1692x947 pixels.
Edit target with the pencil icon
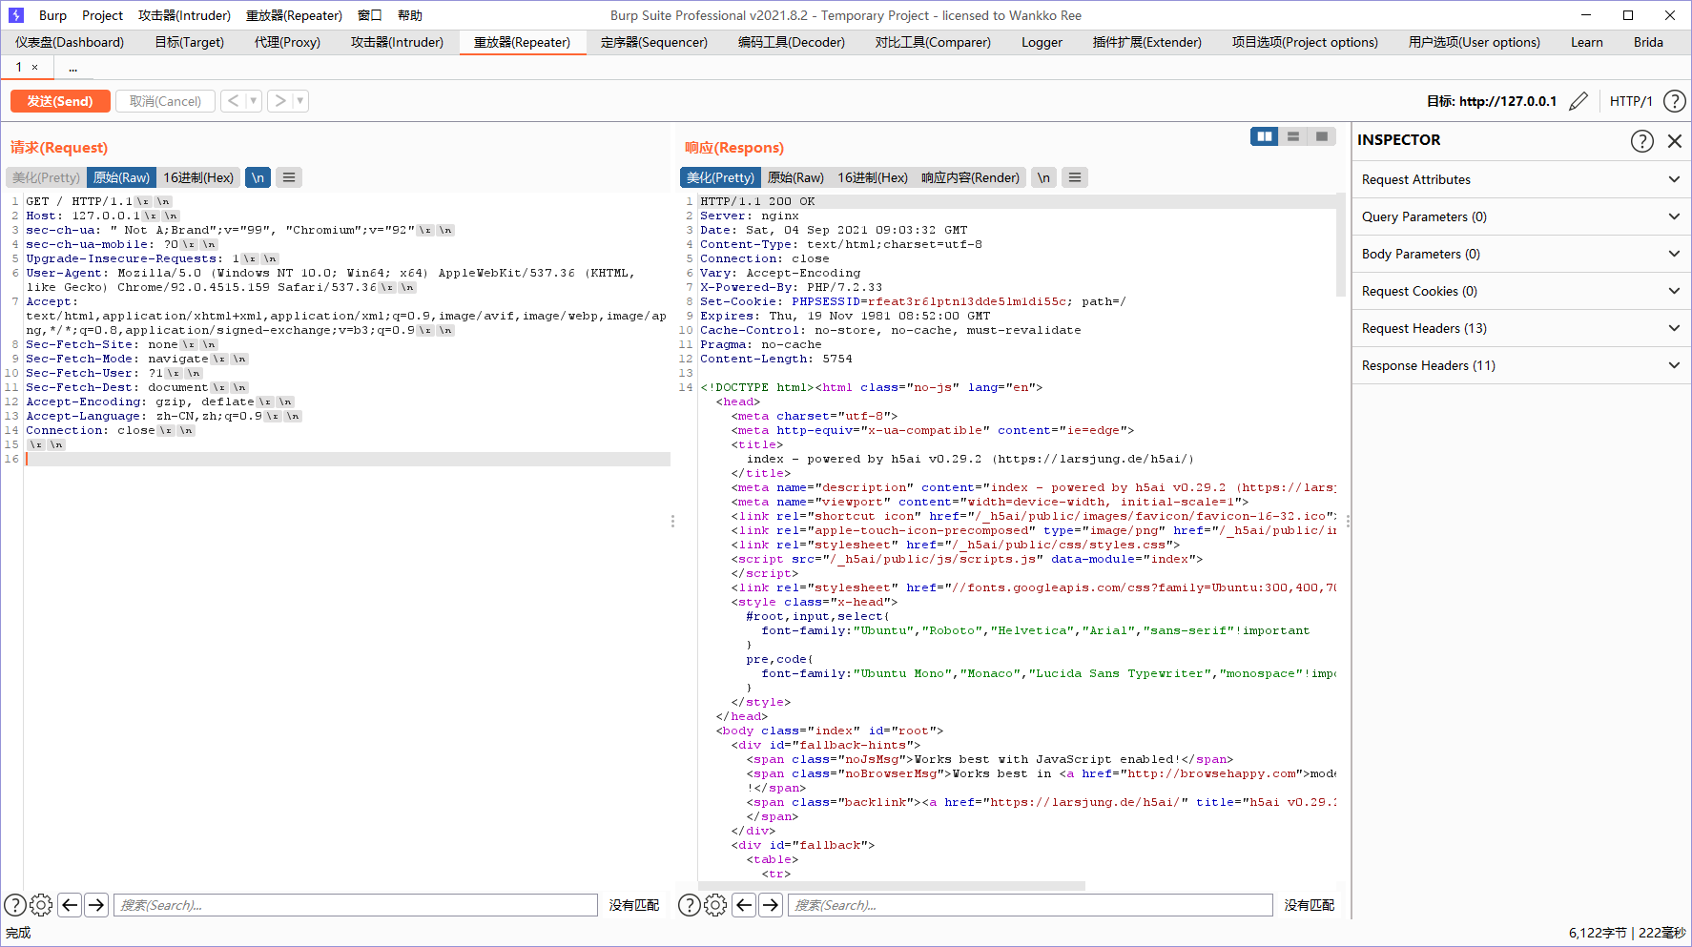1579,101
